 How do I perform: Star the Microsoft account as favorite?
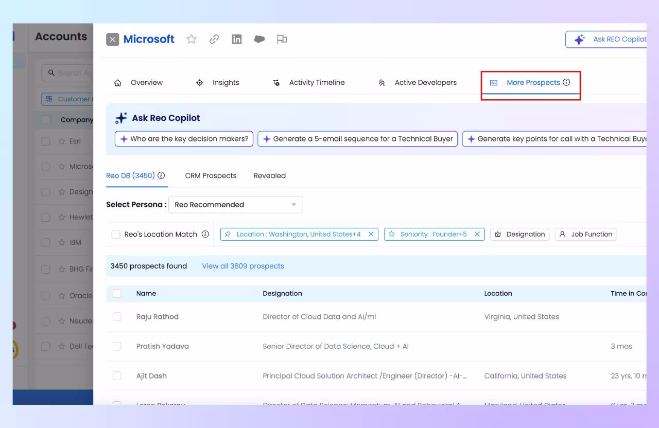192,39
